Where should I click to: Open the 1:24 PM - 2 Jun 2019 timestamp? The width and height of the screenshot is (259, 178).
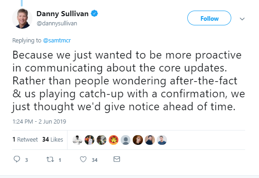click(39, 122)
